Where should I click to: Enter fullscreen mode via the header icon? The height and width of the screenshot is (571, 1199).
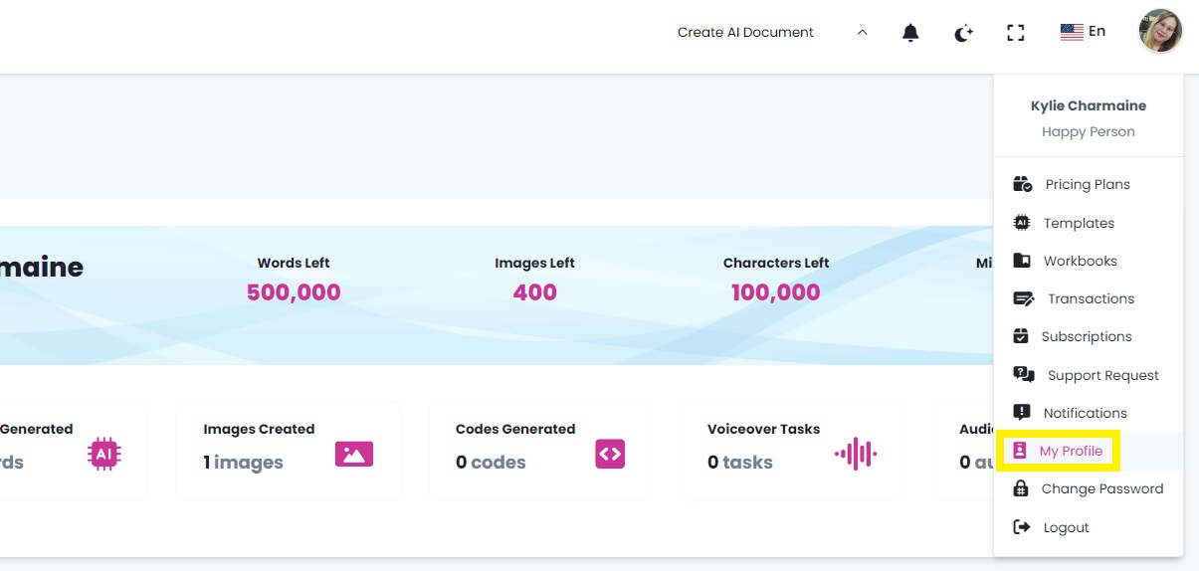(x=1015, y=33)
